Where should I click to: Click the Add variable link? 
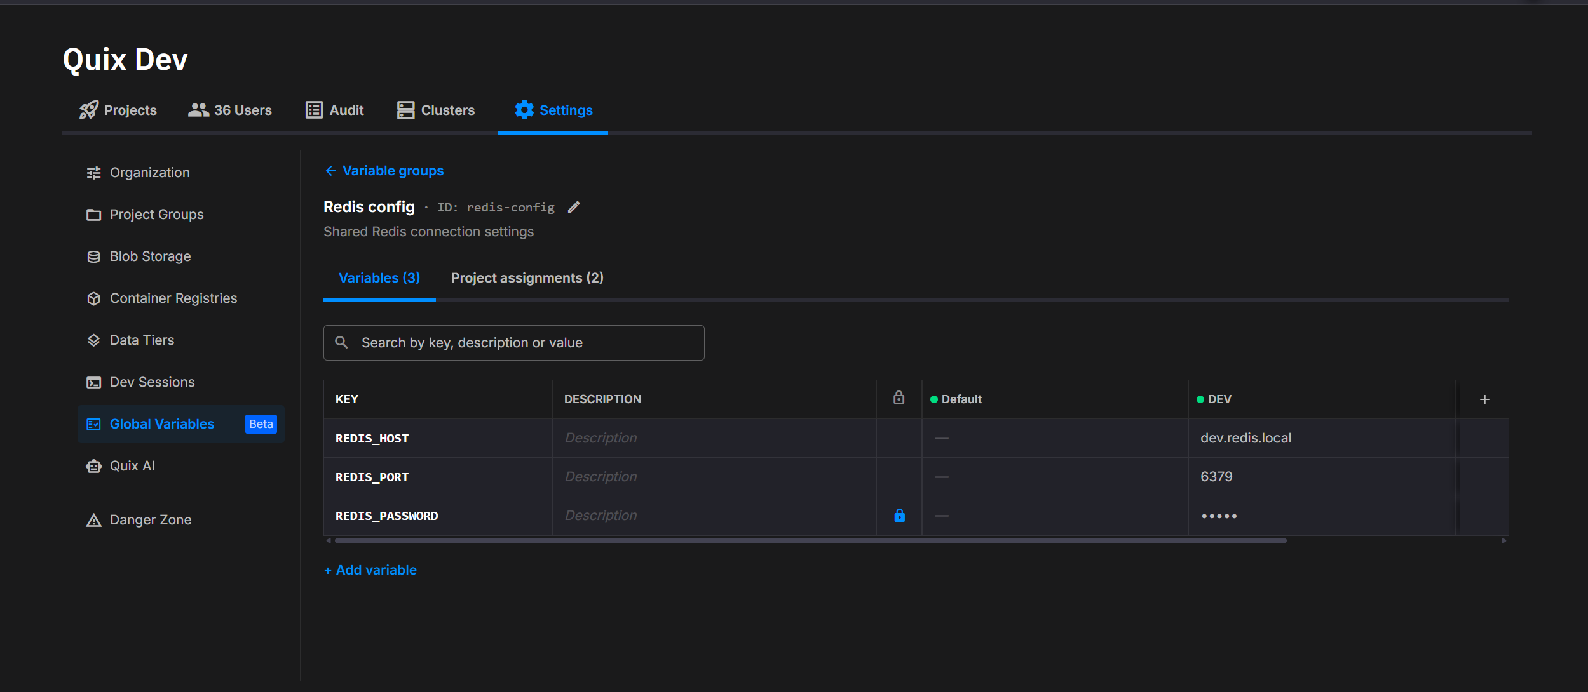coord(370,570)
